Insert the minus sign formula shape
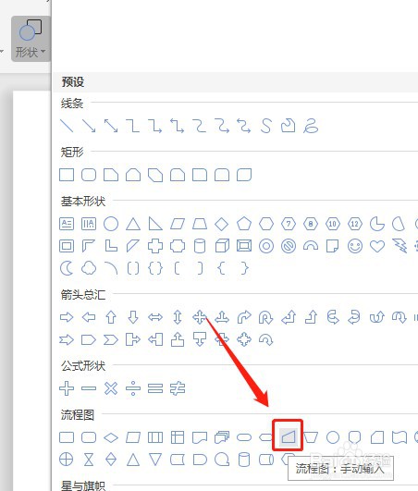The width and height of the screenshot is (418, 491). pos(89,388)
